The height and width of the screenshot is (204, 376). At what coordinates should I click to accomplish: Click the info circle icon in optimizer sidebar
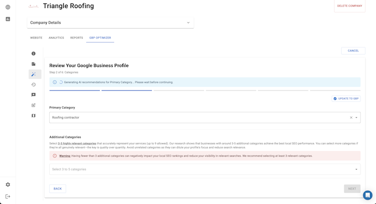(34, 53)
